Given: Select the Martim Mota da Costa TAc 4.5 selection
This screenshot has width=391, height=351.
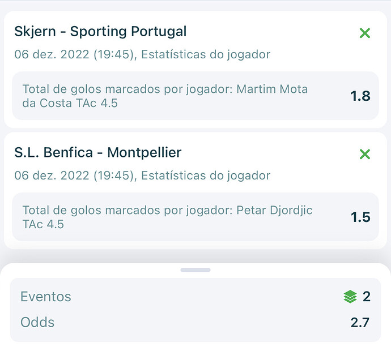Looking at the screenshot, I should click(165, 96).
